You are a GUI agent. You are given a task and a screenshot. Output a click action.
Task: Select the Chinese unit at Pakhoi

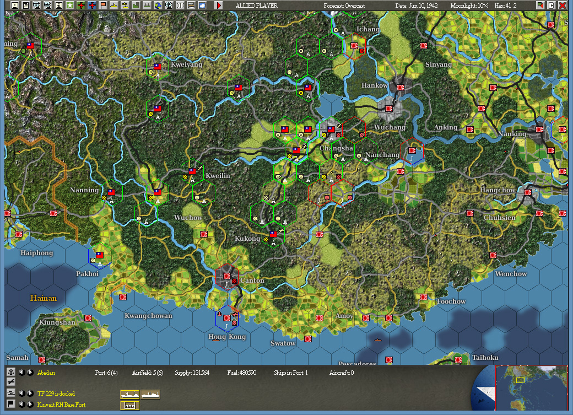[99, 255]
